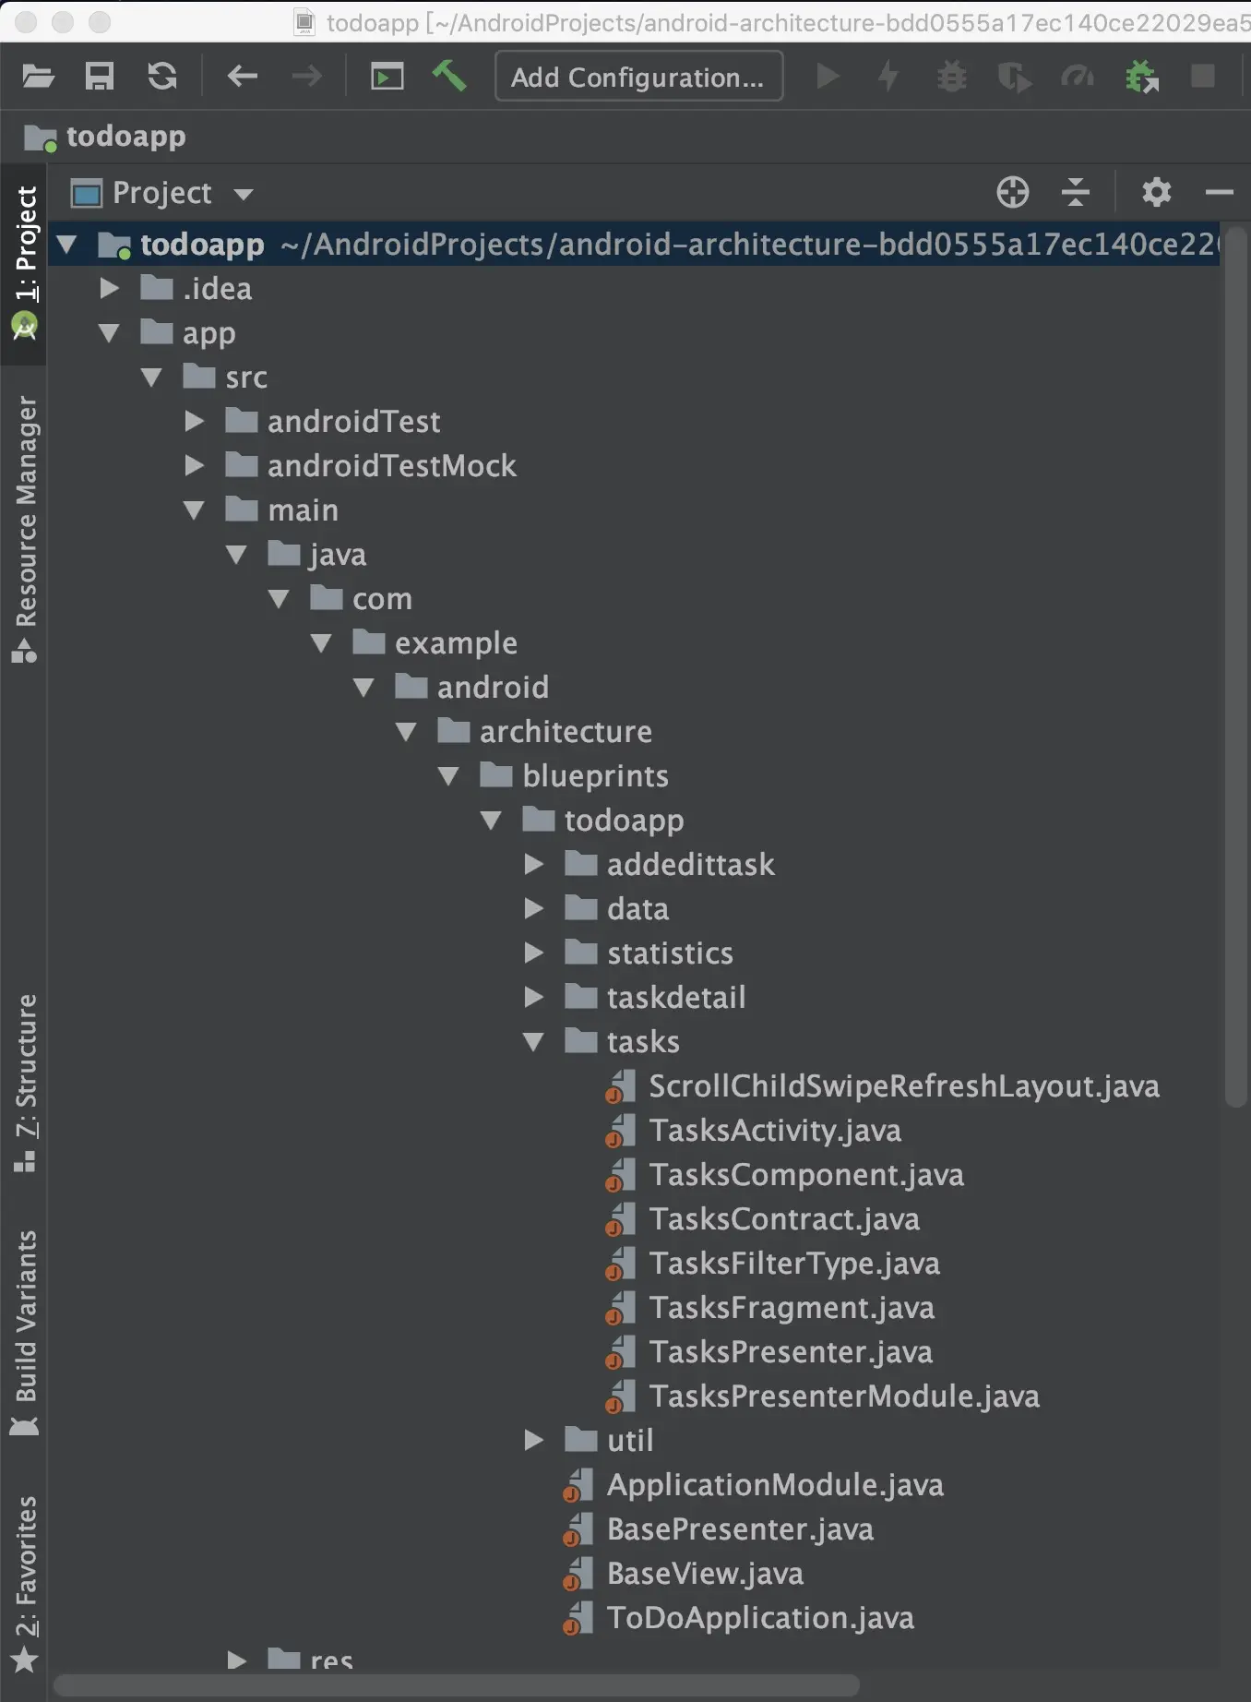The image size is (1251, 1702).
Task: Collapse the todoapp root project node
Action: point(66,245)
